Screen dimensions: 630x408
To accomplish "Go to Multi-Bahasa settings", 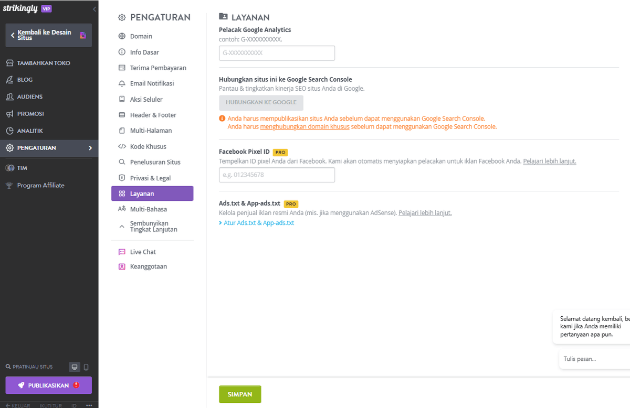I will (148, 209).
